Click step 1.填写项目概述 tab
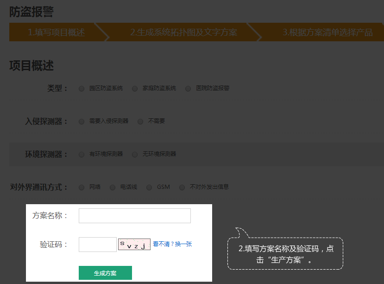The height and width of the screenshot is (284, 384). [56, 32]
